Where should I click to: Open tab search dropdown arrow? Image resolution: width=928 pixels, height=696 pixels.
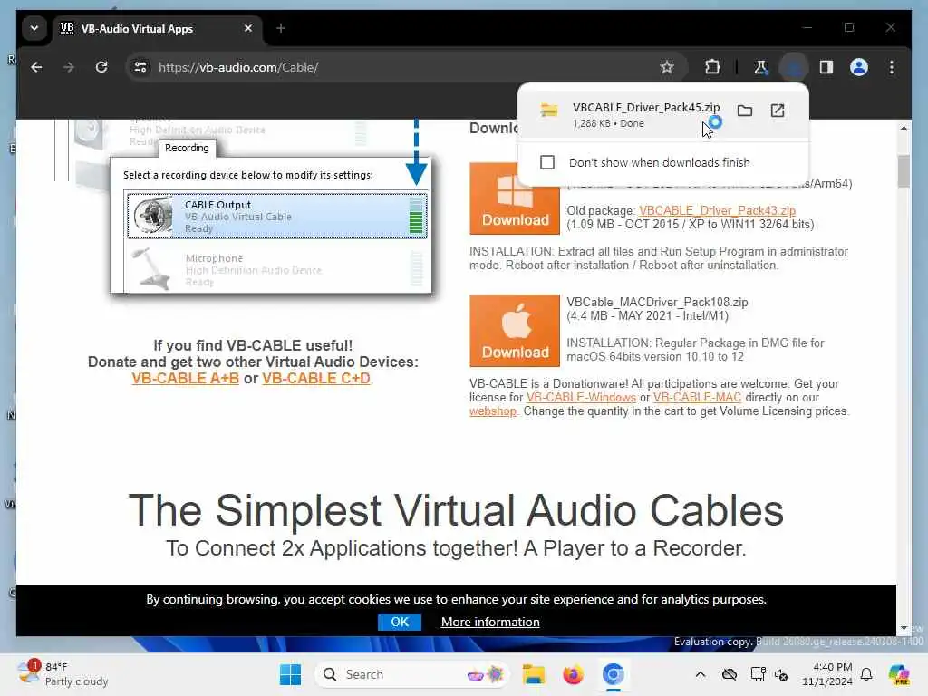pos(34,28)
